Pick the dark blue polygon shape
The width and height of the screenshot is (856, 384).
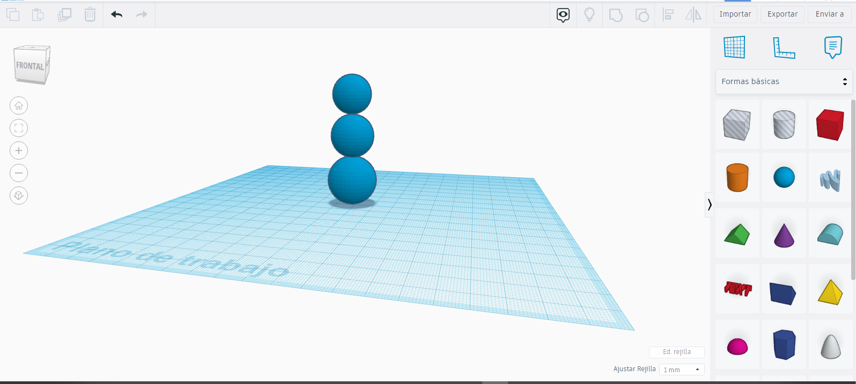pos(784,344)
